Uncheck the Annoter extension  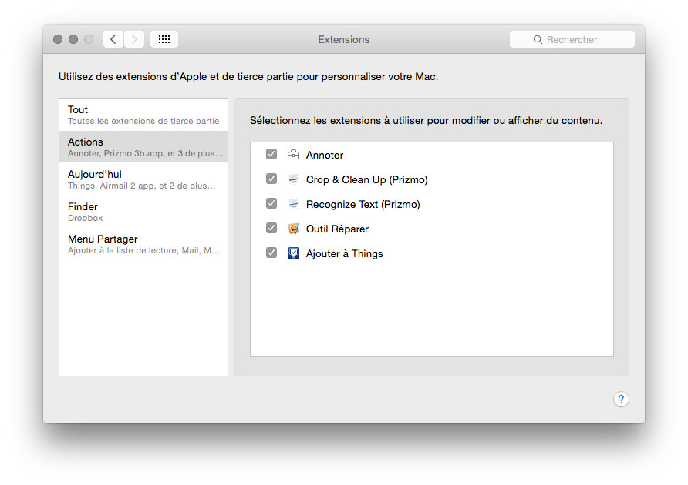click(271, 154)
